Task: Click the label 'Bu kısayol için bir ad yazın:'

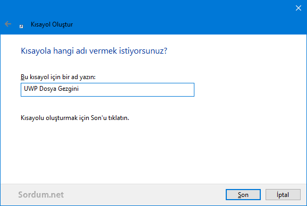Action: click(x=58, y=77)
